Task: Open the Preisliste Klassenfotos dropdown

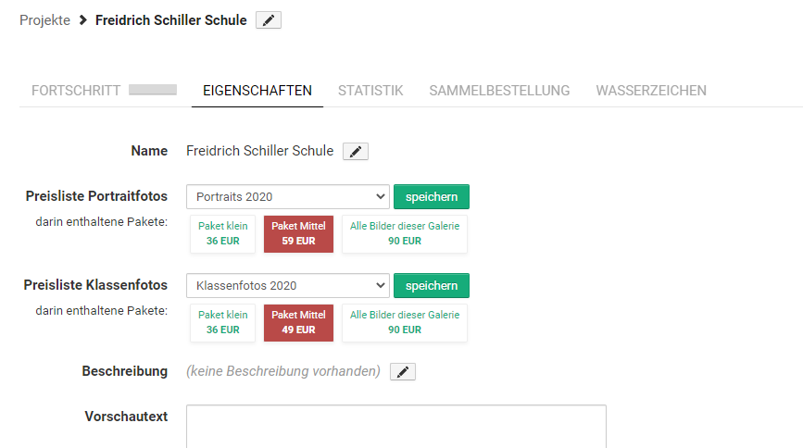Action: click(287, 286)
